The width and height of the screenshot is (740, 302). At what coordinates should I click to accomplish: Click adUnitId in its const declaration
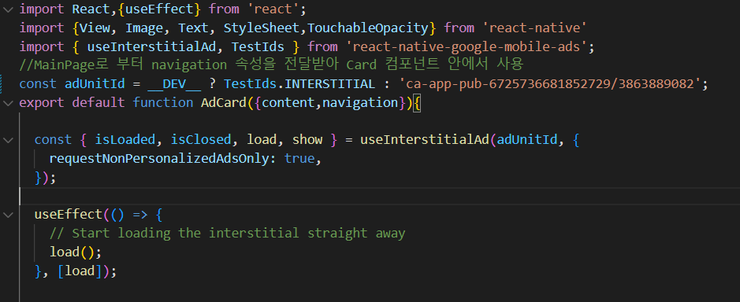point(95,84)
